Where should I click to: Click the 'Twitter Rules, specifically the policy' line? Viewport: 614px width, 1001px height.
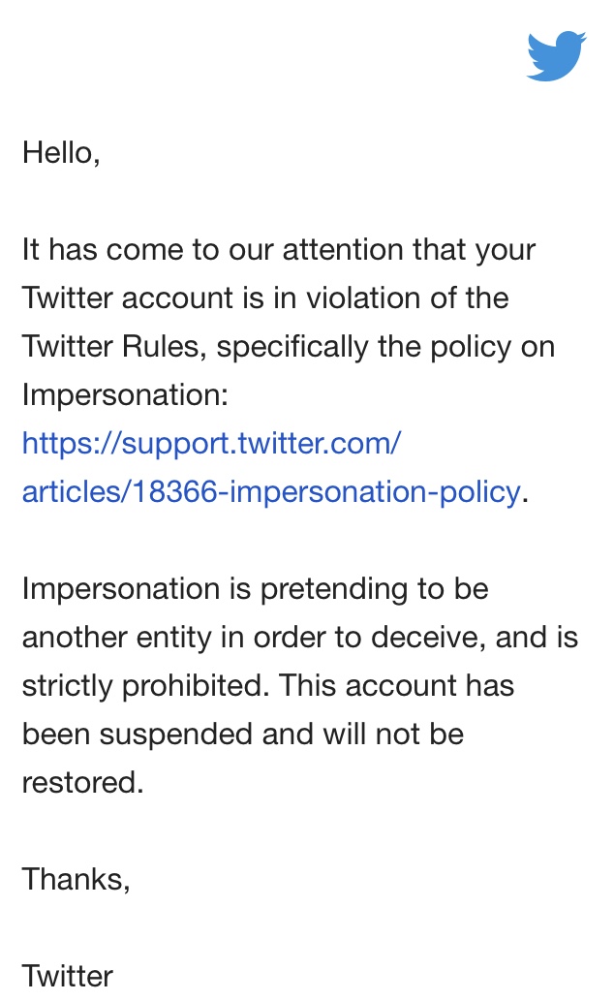tap(288, 347)
